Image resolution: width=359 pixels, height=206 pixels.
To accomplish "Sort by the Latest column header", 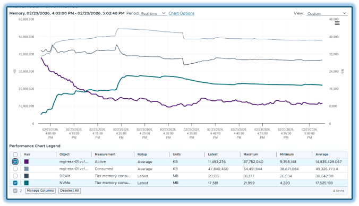I will (x=213, y=154).
